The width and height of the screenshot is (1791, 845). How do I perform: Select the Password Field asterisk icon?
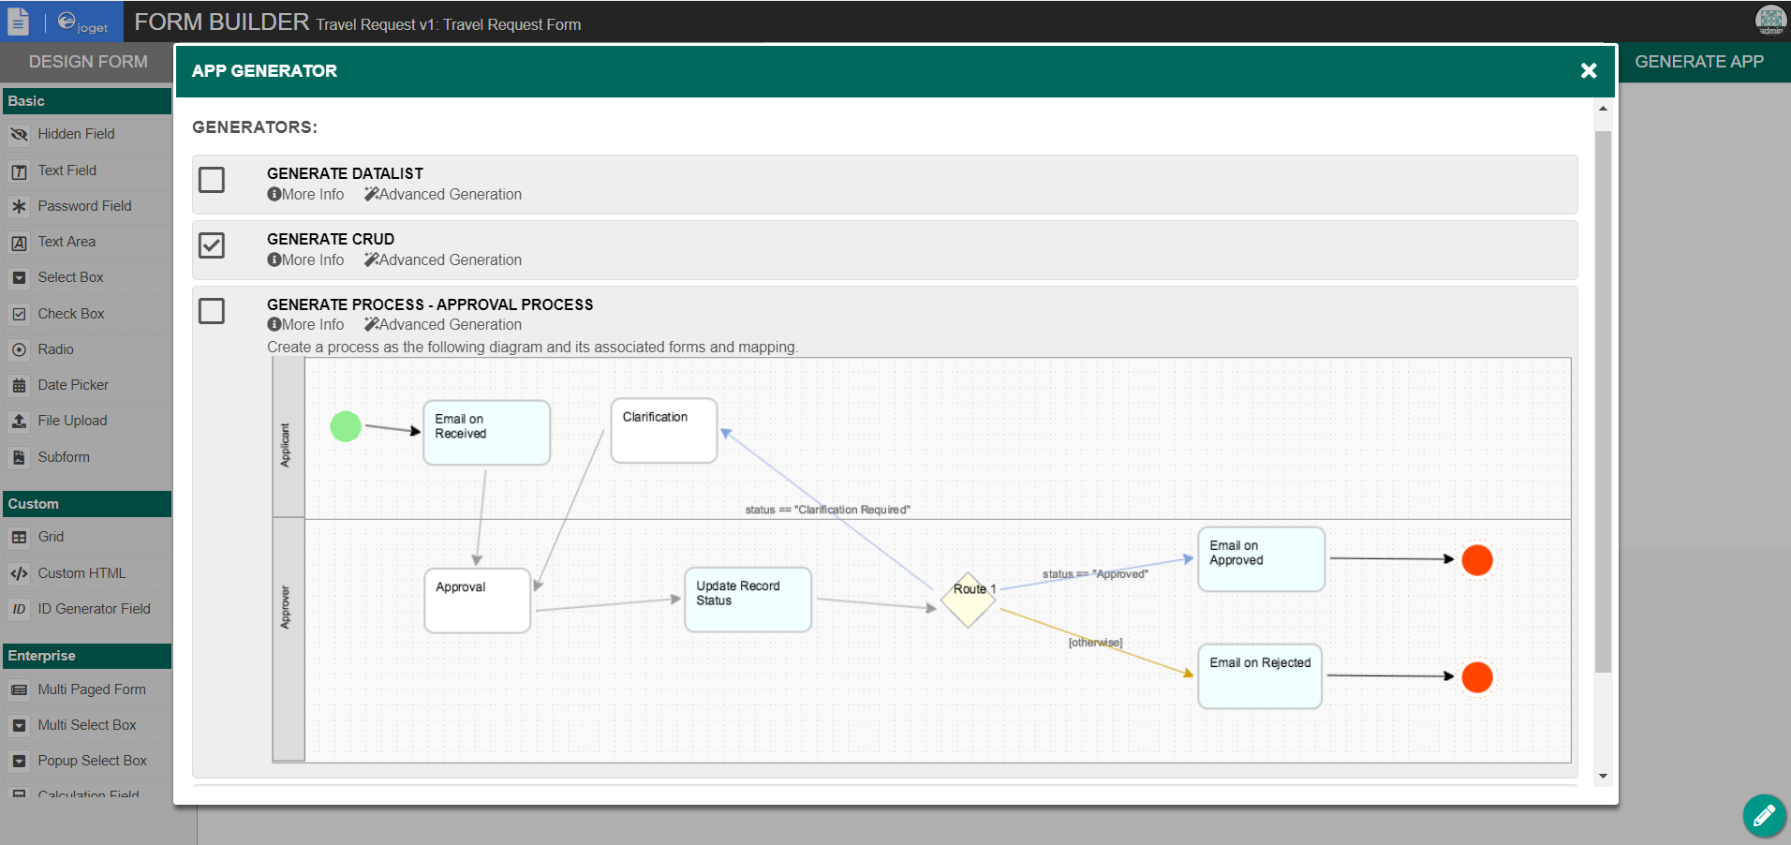19,206
